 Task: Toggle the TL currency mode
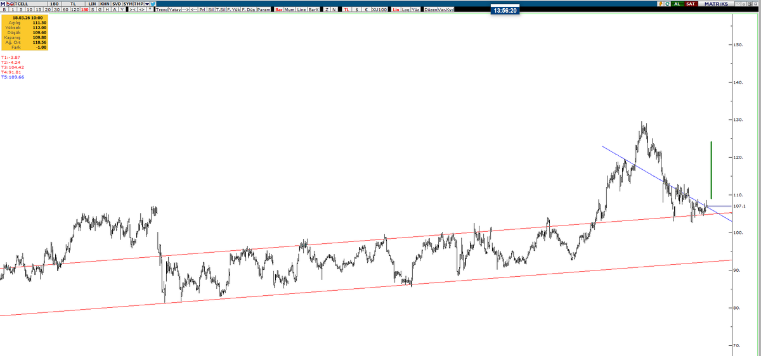[347, 10]
